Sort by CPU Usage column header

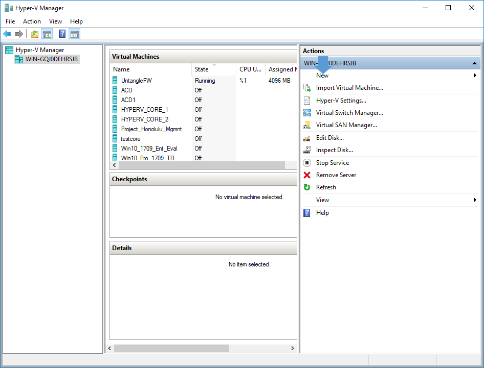pos(251,69)
